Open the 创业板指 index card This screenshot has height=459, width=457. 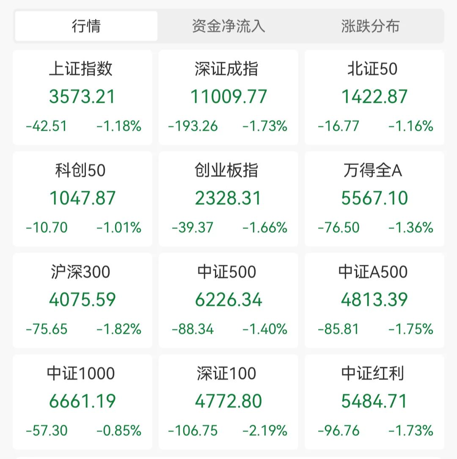228,199
